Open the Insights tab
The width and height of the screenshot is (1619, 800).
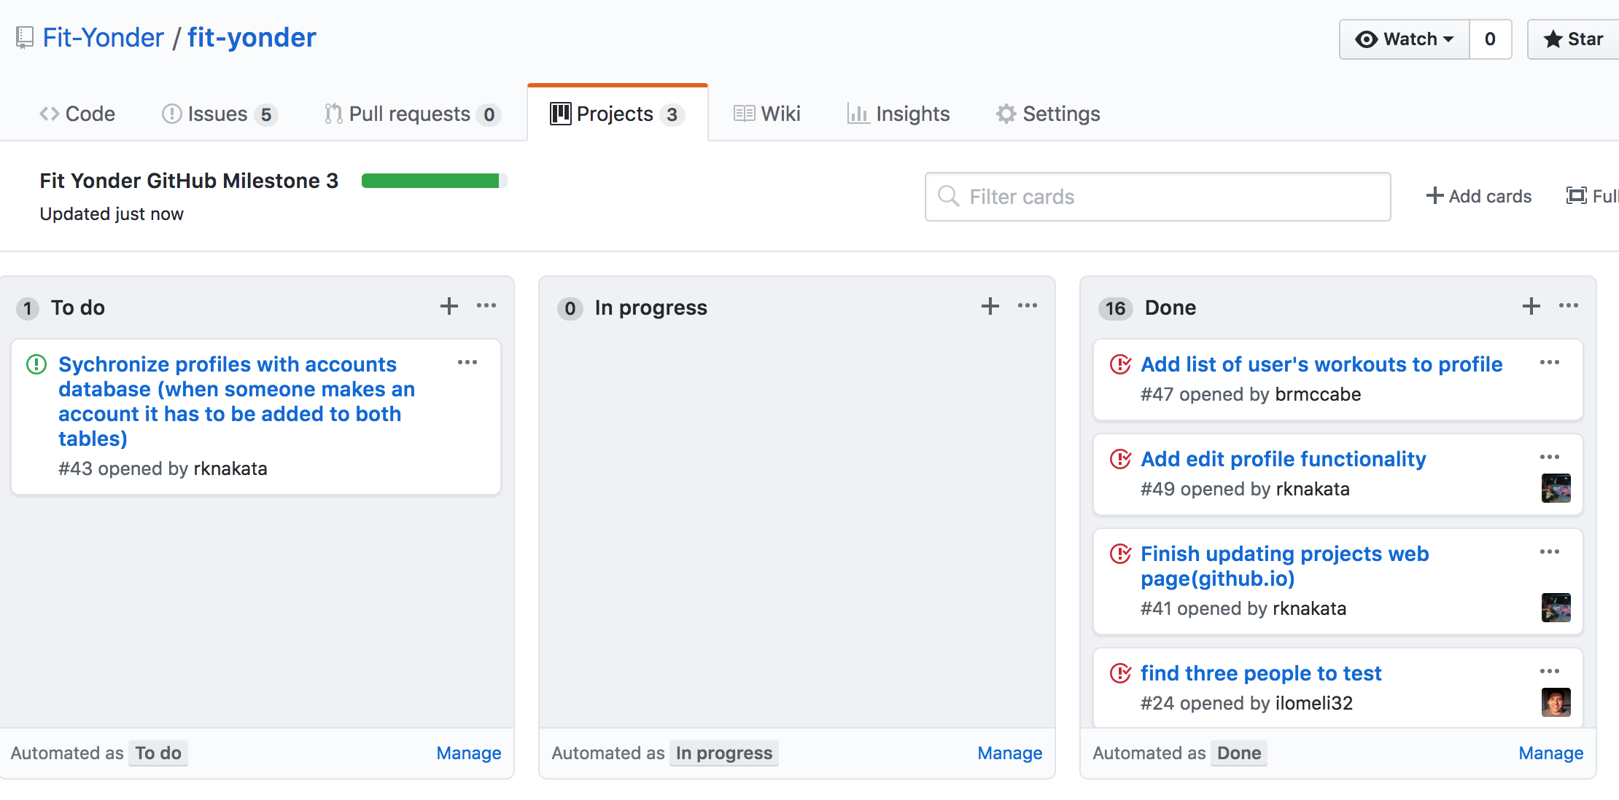tap(898, 114)
